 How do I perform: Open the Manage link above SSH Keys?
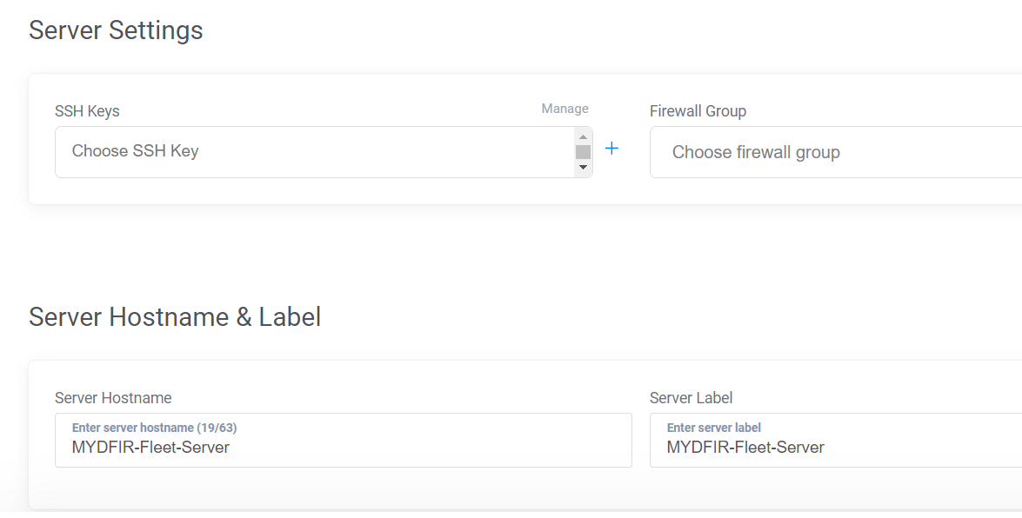pyautogui.click(x=565, y=109)
